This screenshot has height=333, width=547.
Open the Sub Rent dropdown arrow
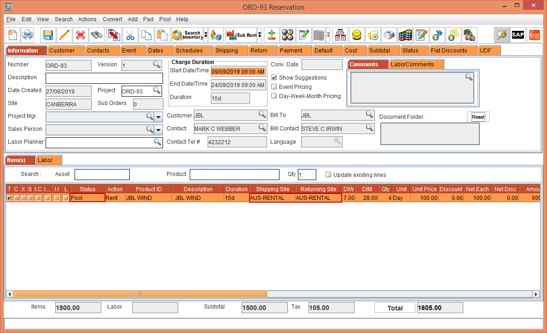pyautogui.click(x=260, y=35)
